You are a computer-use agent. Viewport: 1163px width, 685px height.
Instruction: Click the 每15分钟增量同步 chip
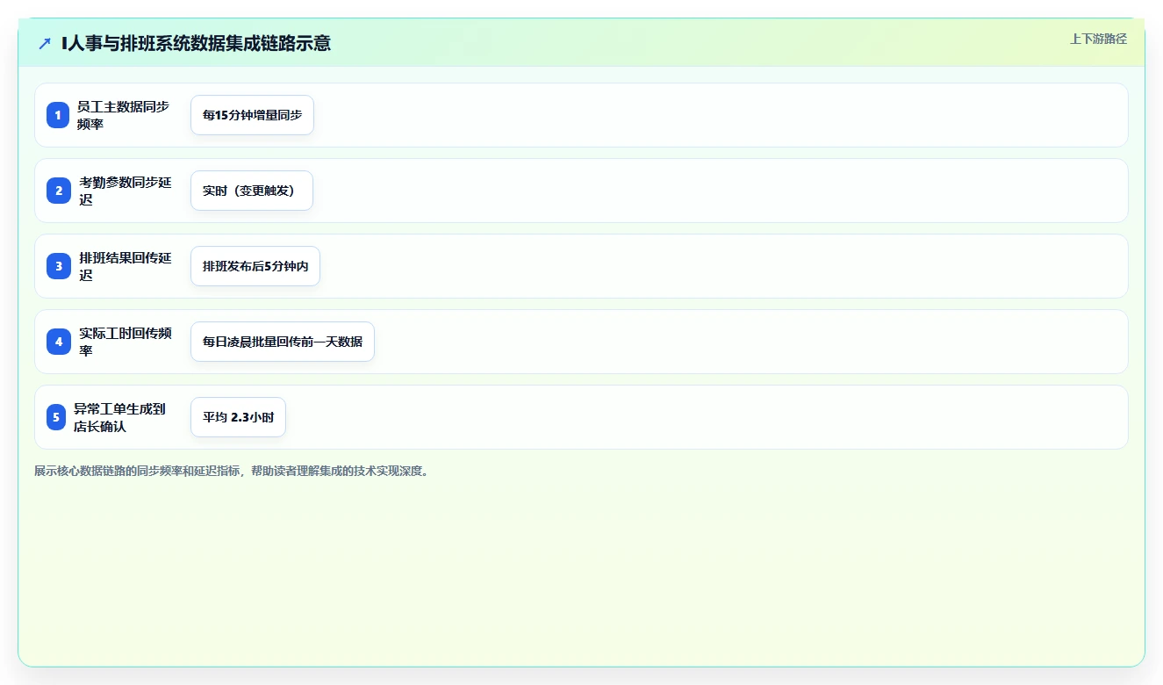click(252, 115)
